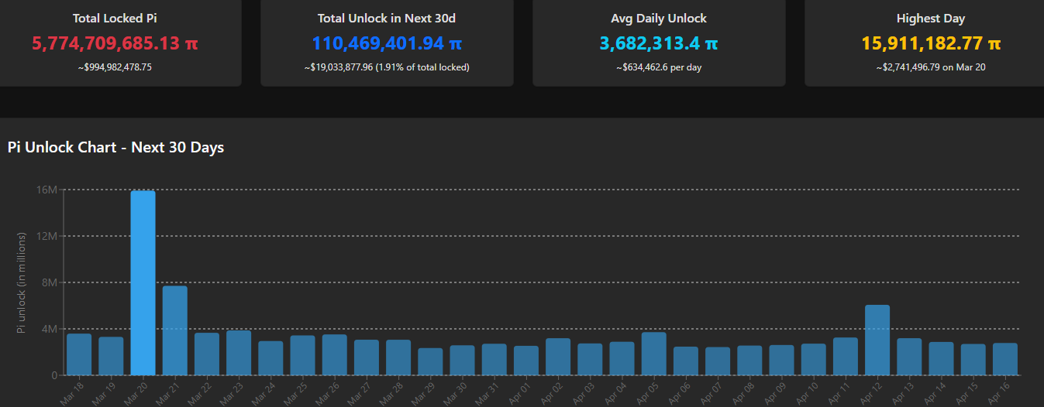Click the Avg Daily Unlock cyan value
The image size is (1044, 407).
659,43
